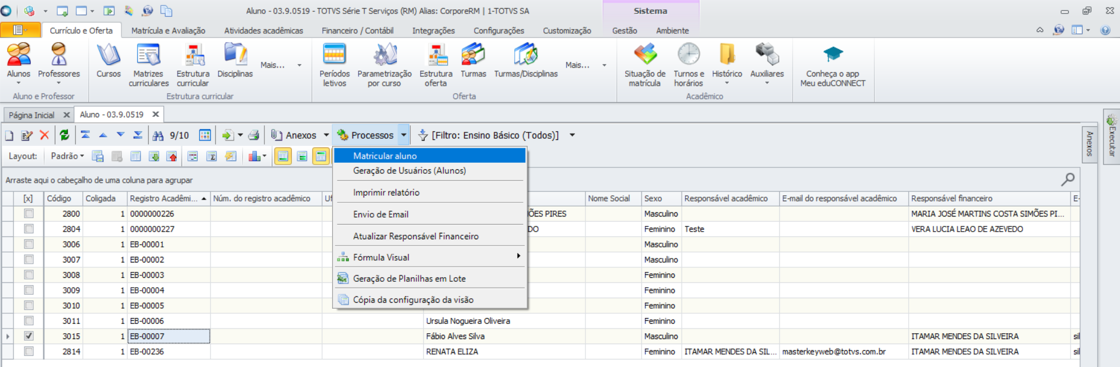The image size is (1120, 367).
Task: Select Atualizar Responsável Financeiro
Action: tap(430, 236)
